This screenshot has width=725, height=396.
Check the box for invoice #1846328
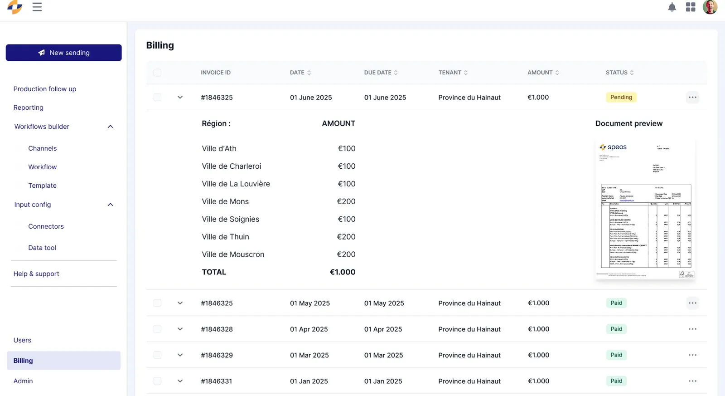(x=157, y=329)
